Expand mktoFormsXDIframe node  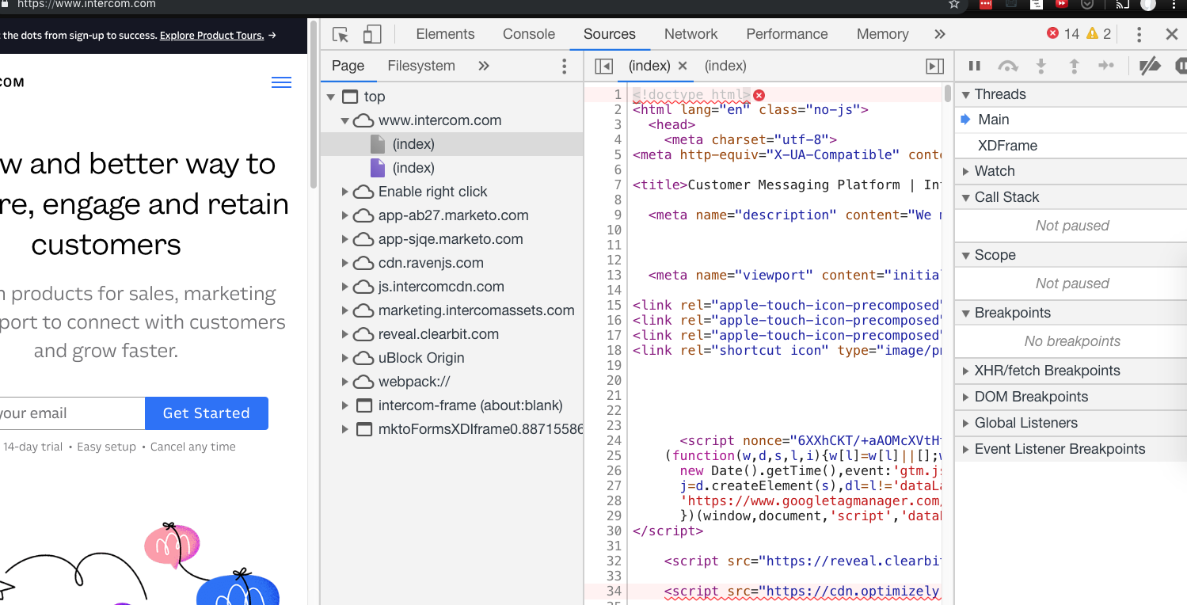point(345,429)
